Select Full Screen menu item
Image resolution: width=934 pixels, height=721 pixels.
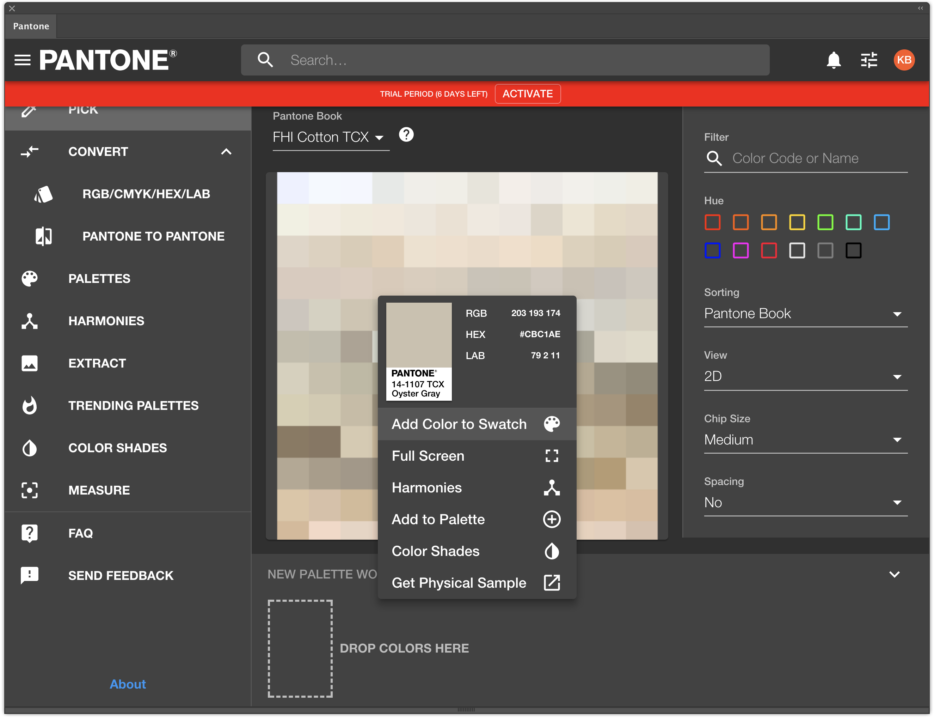click(x=477, y=456)
